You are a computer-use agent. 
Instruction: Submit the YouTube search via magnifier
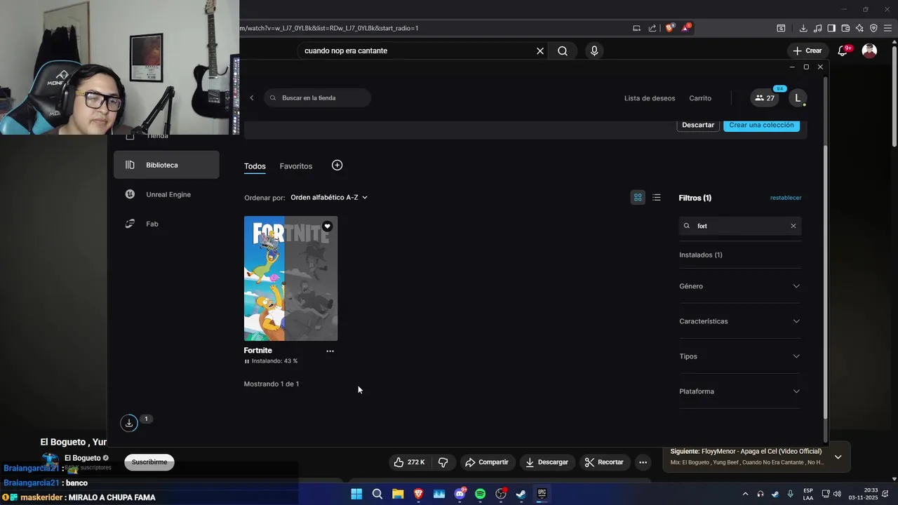(563, 50)
